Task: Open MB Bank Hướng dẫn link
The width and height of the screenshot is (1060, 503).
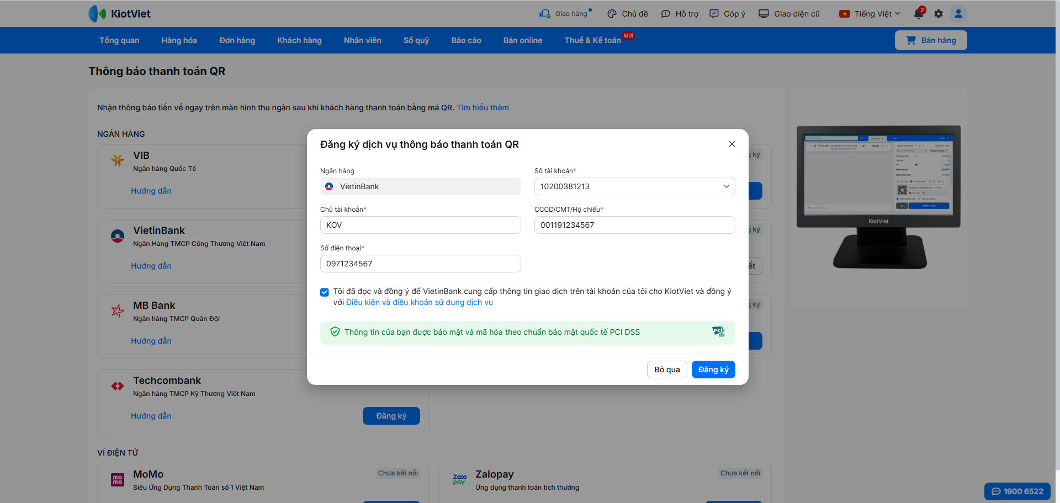Action: 151,341
